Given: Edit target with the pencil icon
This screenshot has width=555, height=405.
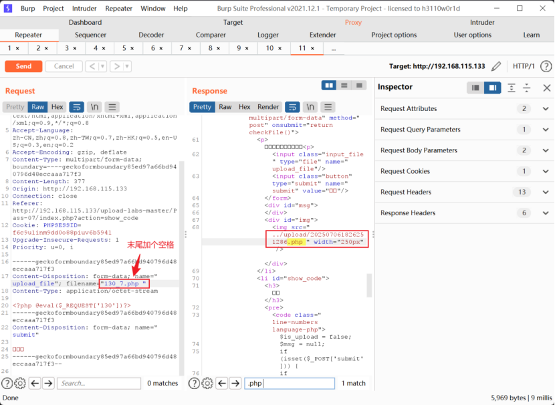Looking at the screenshot, I should (496, 66).
